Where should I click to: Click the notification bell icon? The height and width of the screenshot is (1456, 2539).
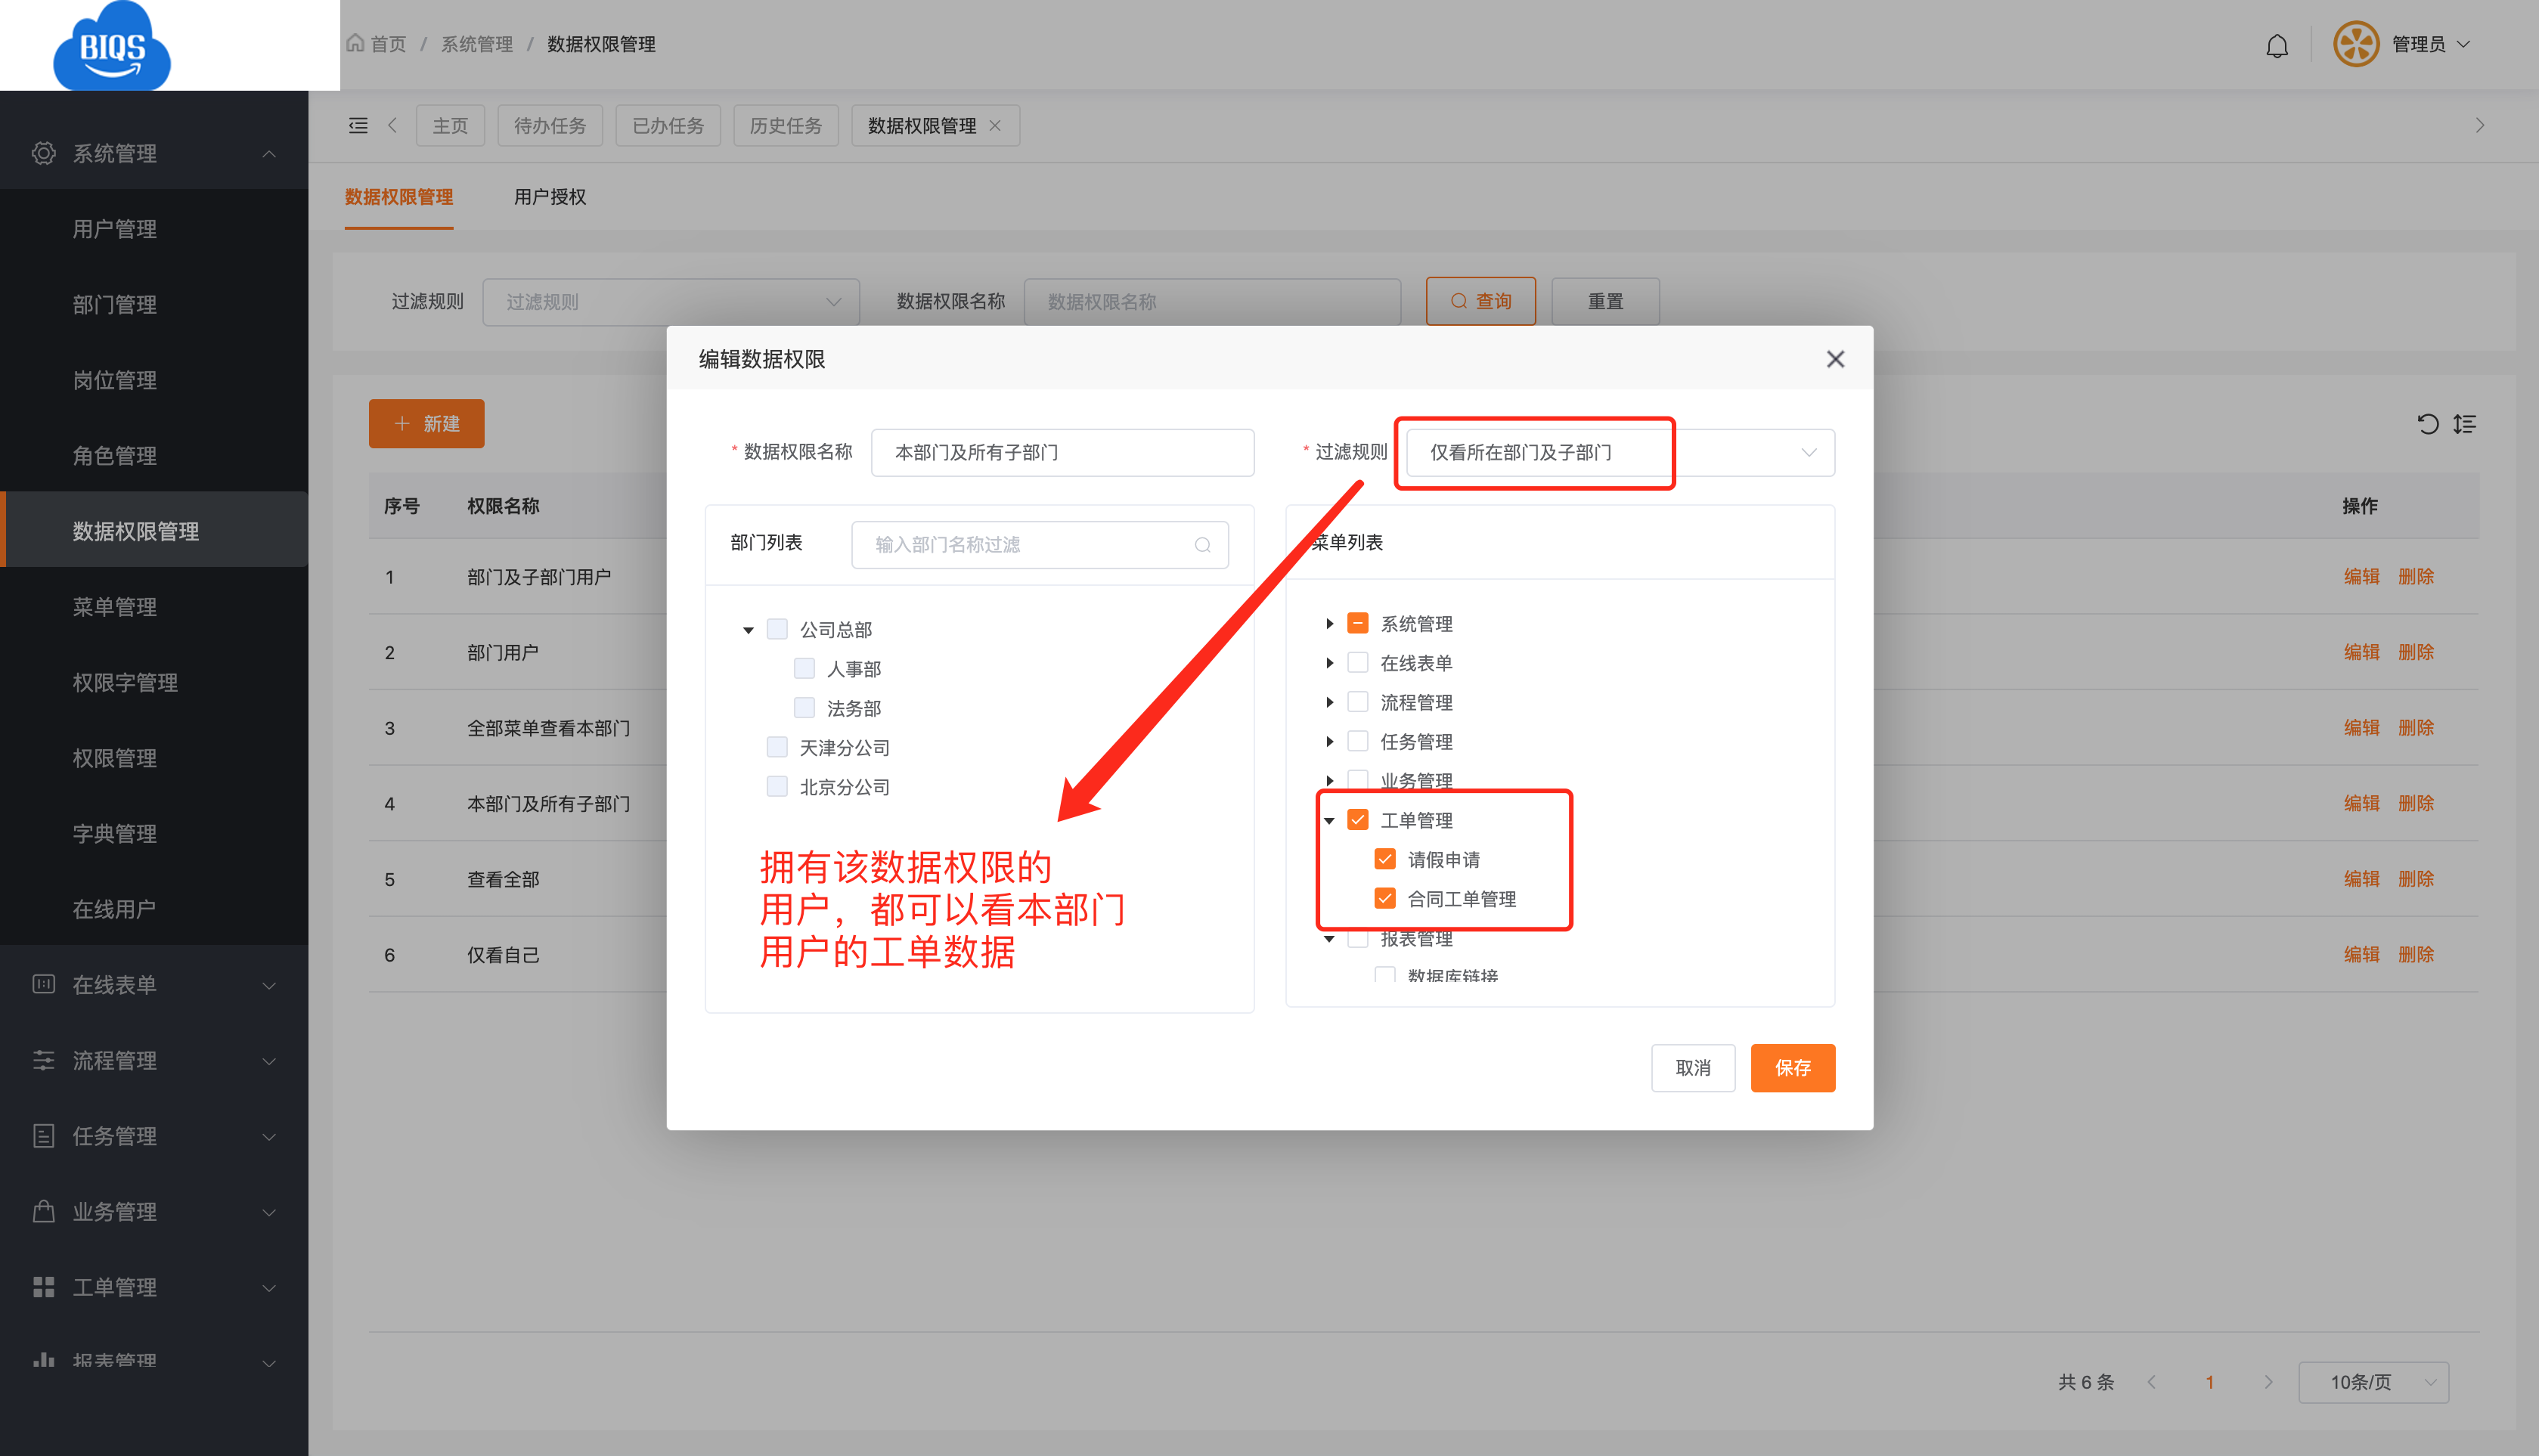2276,45
